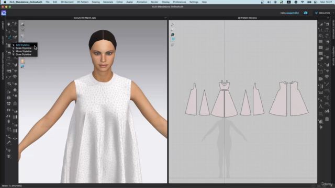Screen dimensions: 335x188
Task: Click the Polygon tool in 2D toolbar
Action: (x=321, y=36)
